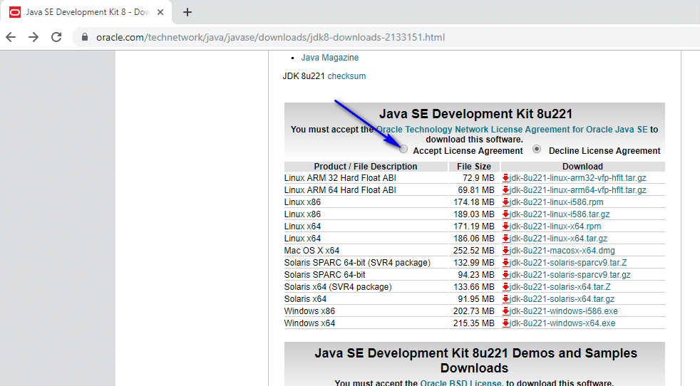This screenshot has width=700, height=386.
Task: Click download arrow for linux-i586.tar.gz
Action: [x=506, y=214]
